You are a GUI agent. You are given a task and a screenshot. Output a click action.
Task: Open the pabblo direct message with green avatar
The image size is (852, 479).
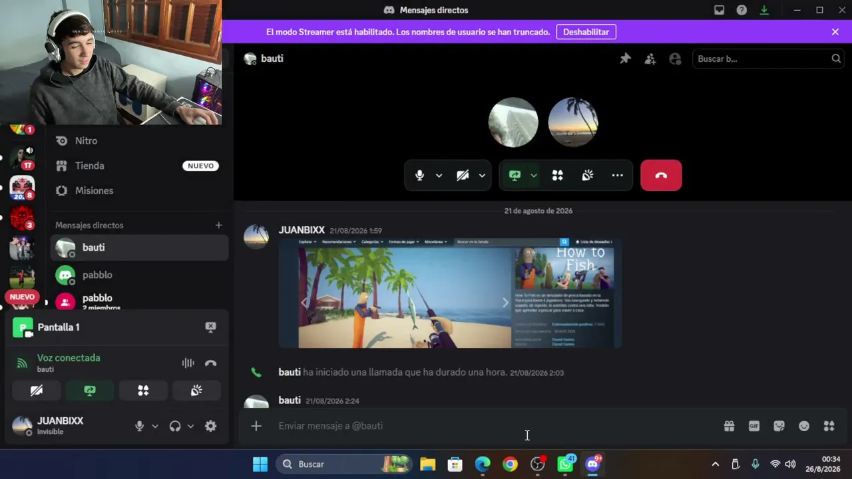[x=139, y=275]
